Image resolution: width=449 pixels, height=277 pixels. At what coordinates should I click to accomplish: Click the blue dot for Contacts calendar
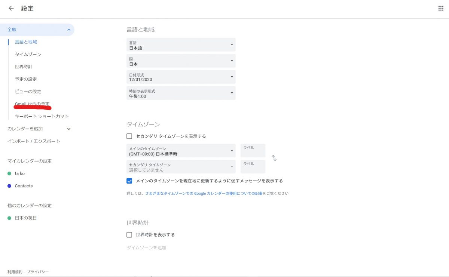click(x=9, y=186)
